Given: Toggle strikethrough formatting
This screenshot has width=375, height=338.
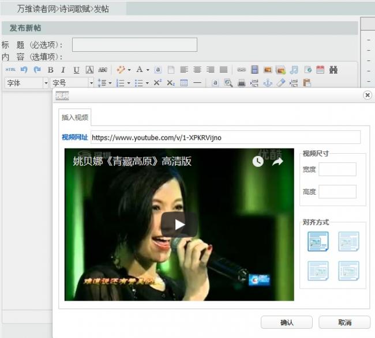Looking at the screenshot, I should pyautogui.click(x=103, y=70).
